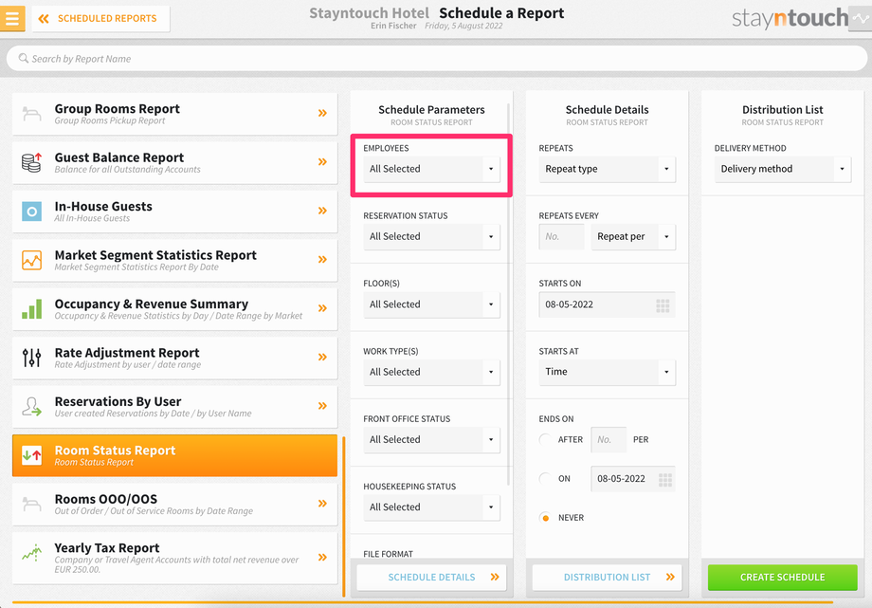Viewport: 872px width, 608px height.
Task: Select the Guest Balance Report item
Action: tap(174, 162)
